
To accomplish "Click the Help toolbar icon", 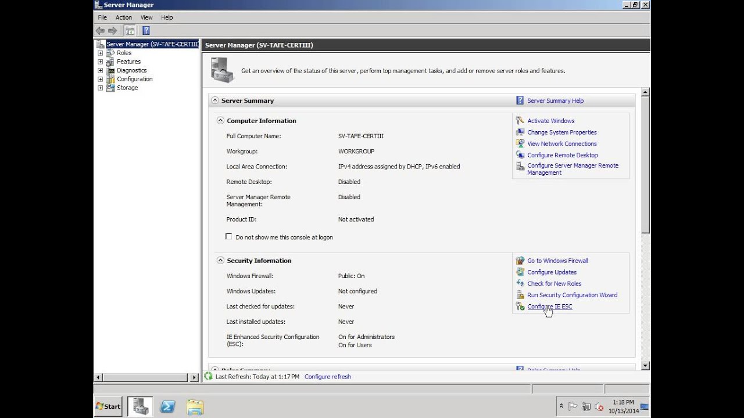I will coord(146,31).
